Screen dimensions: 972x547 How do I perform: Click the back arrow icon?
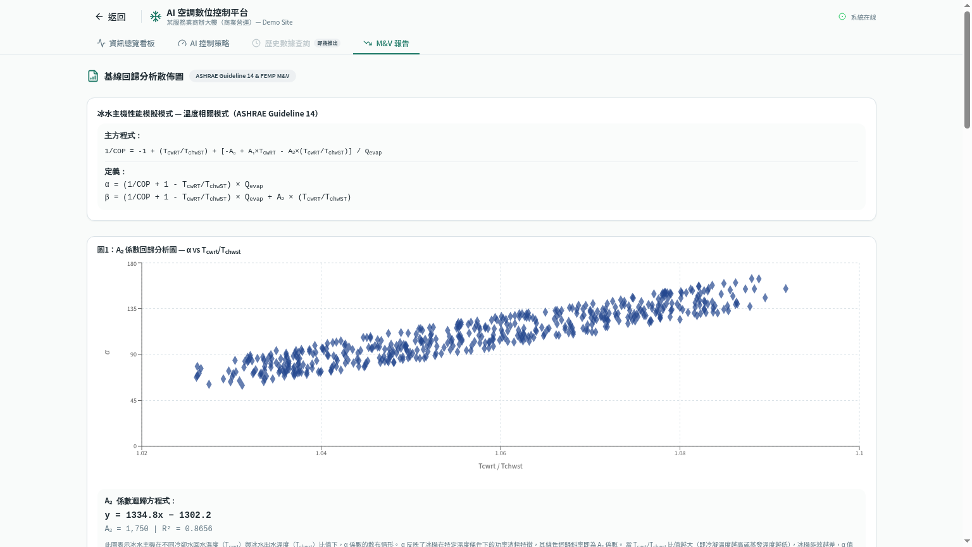click(x=99, y=17)
